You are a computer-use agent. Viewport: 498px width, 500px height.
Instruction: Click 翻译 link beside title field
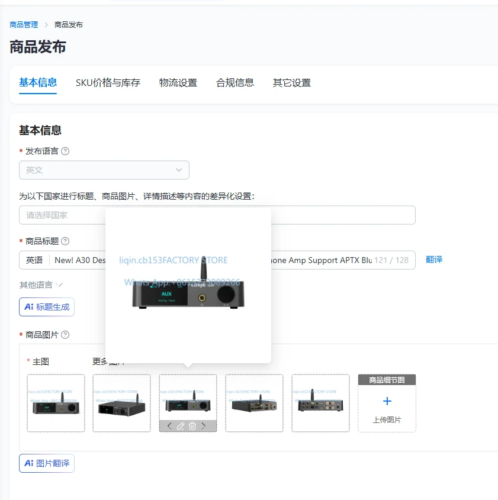434,259
